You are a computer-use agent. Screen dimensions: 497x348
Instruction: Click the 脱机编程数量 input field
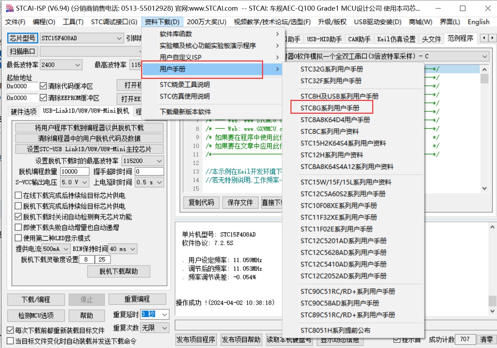pyautogui.click(x=75, y=172)
